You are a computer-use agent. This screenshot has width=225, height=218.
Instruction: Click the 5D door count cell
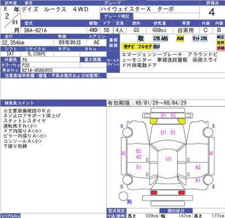(106, 30)
